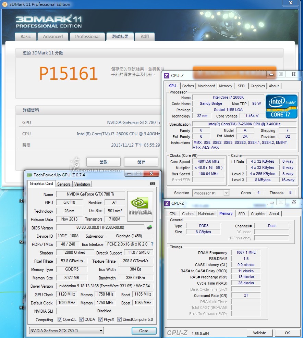Viewport: 303px width, 338px height.
Task: Close the upper CPU-Z window
Action: [x=293, y=74]
